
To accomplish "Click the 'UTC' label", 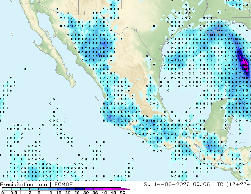I will [x=218, y=184].
